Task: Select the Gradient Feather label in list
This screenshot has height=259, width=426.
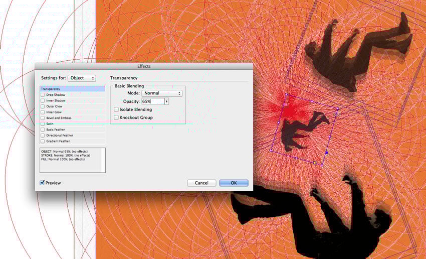Action: [58, 141]
